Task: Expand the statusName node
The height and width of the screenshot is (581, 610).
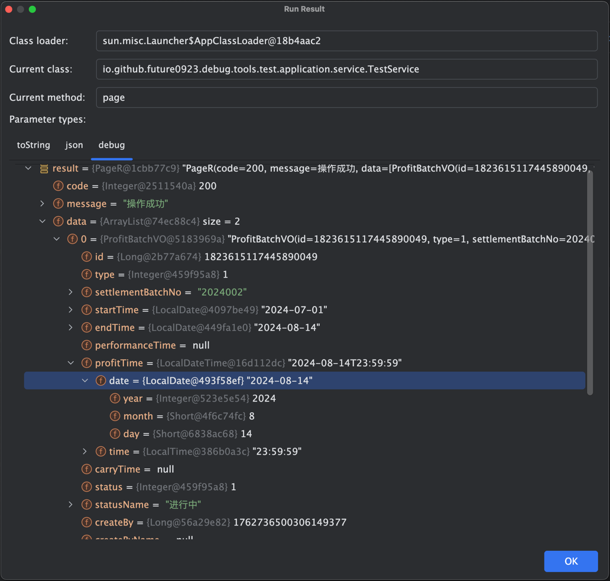Action: [x=71, y=505]
